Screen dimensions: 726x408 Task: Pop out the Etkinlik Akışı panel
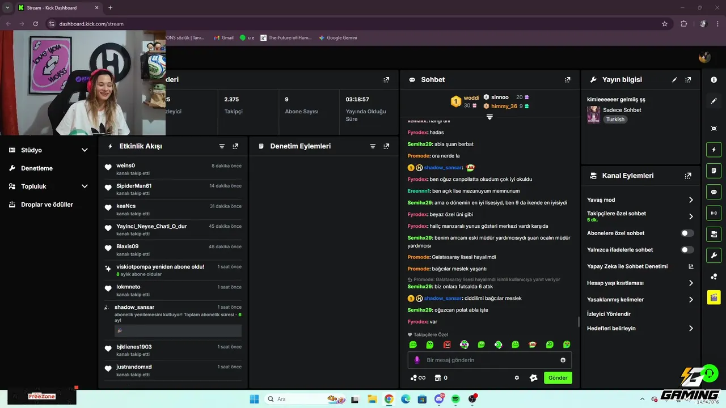click(x=235, y=146)
